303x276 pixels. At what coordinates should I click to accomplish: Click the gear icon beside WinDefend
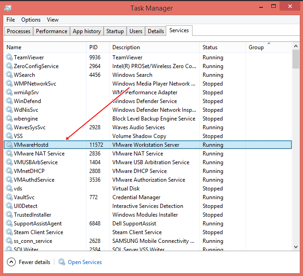click(9, 101)
